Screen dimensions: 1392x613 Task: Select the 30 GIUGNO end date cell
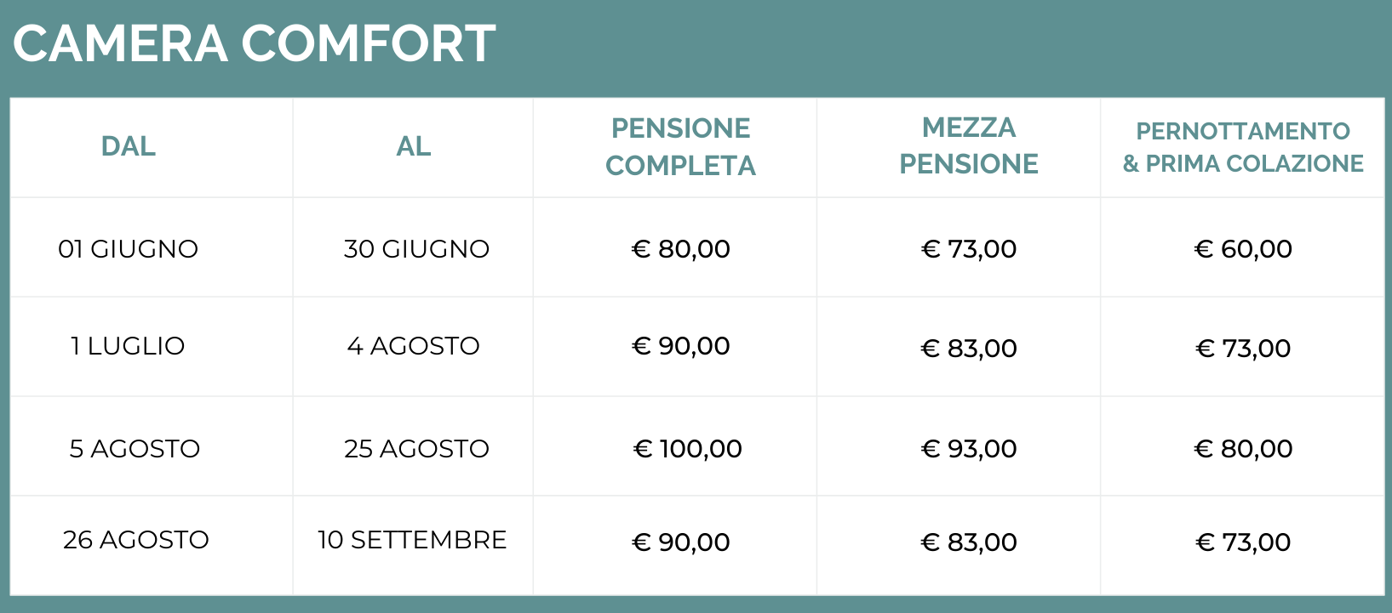pos(416,249)
